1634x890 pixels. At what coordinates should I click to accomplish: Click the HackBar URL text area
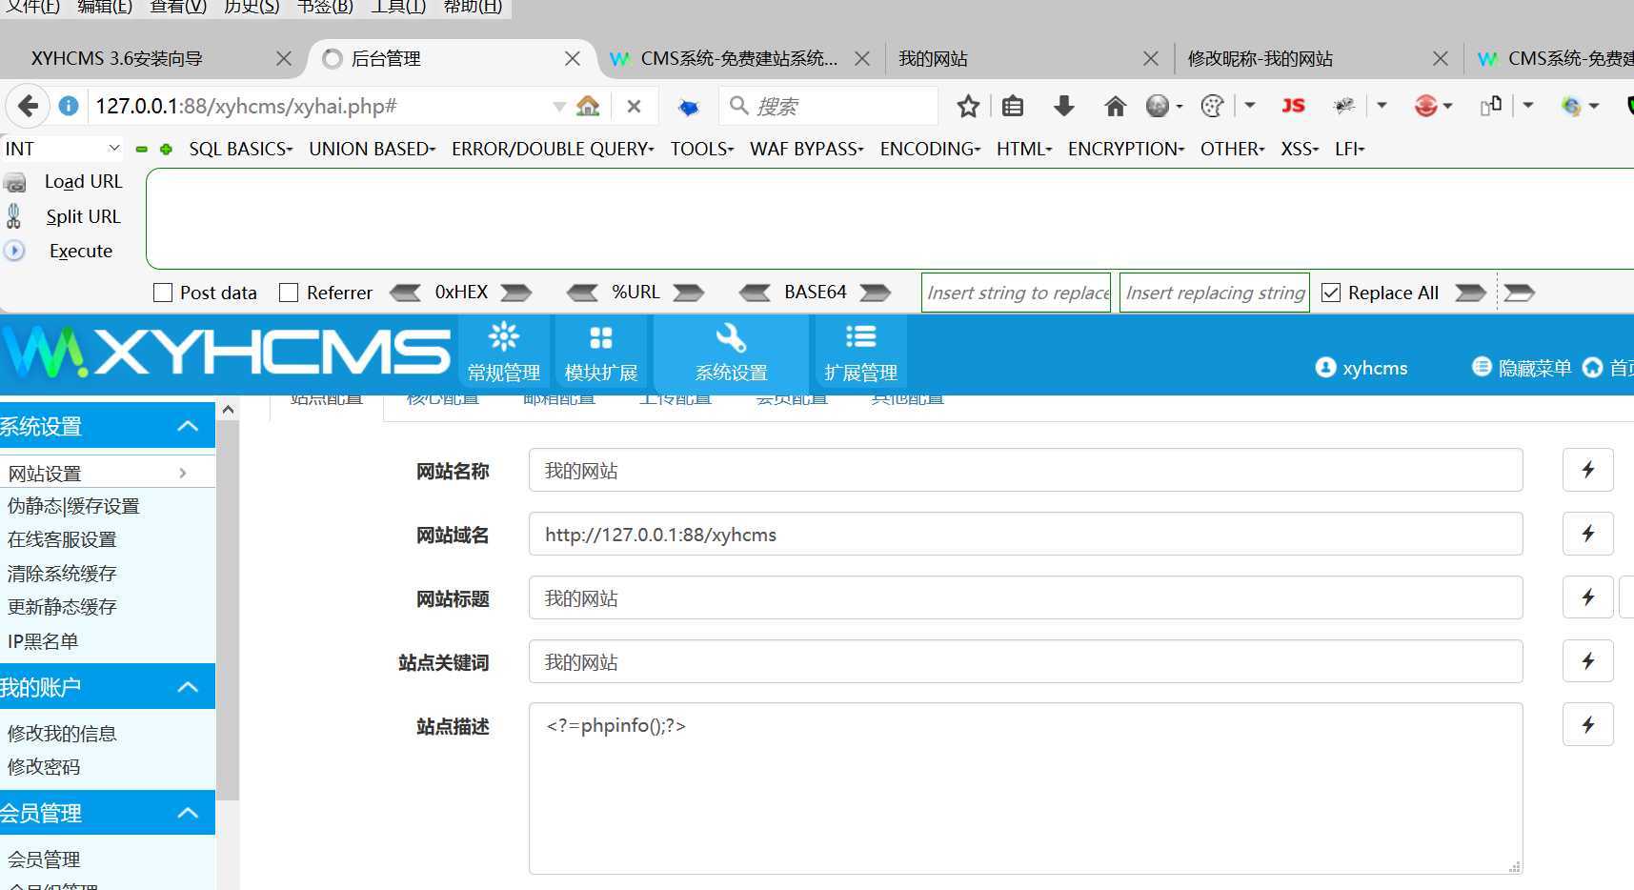point(891,219)
